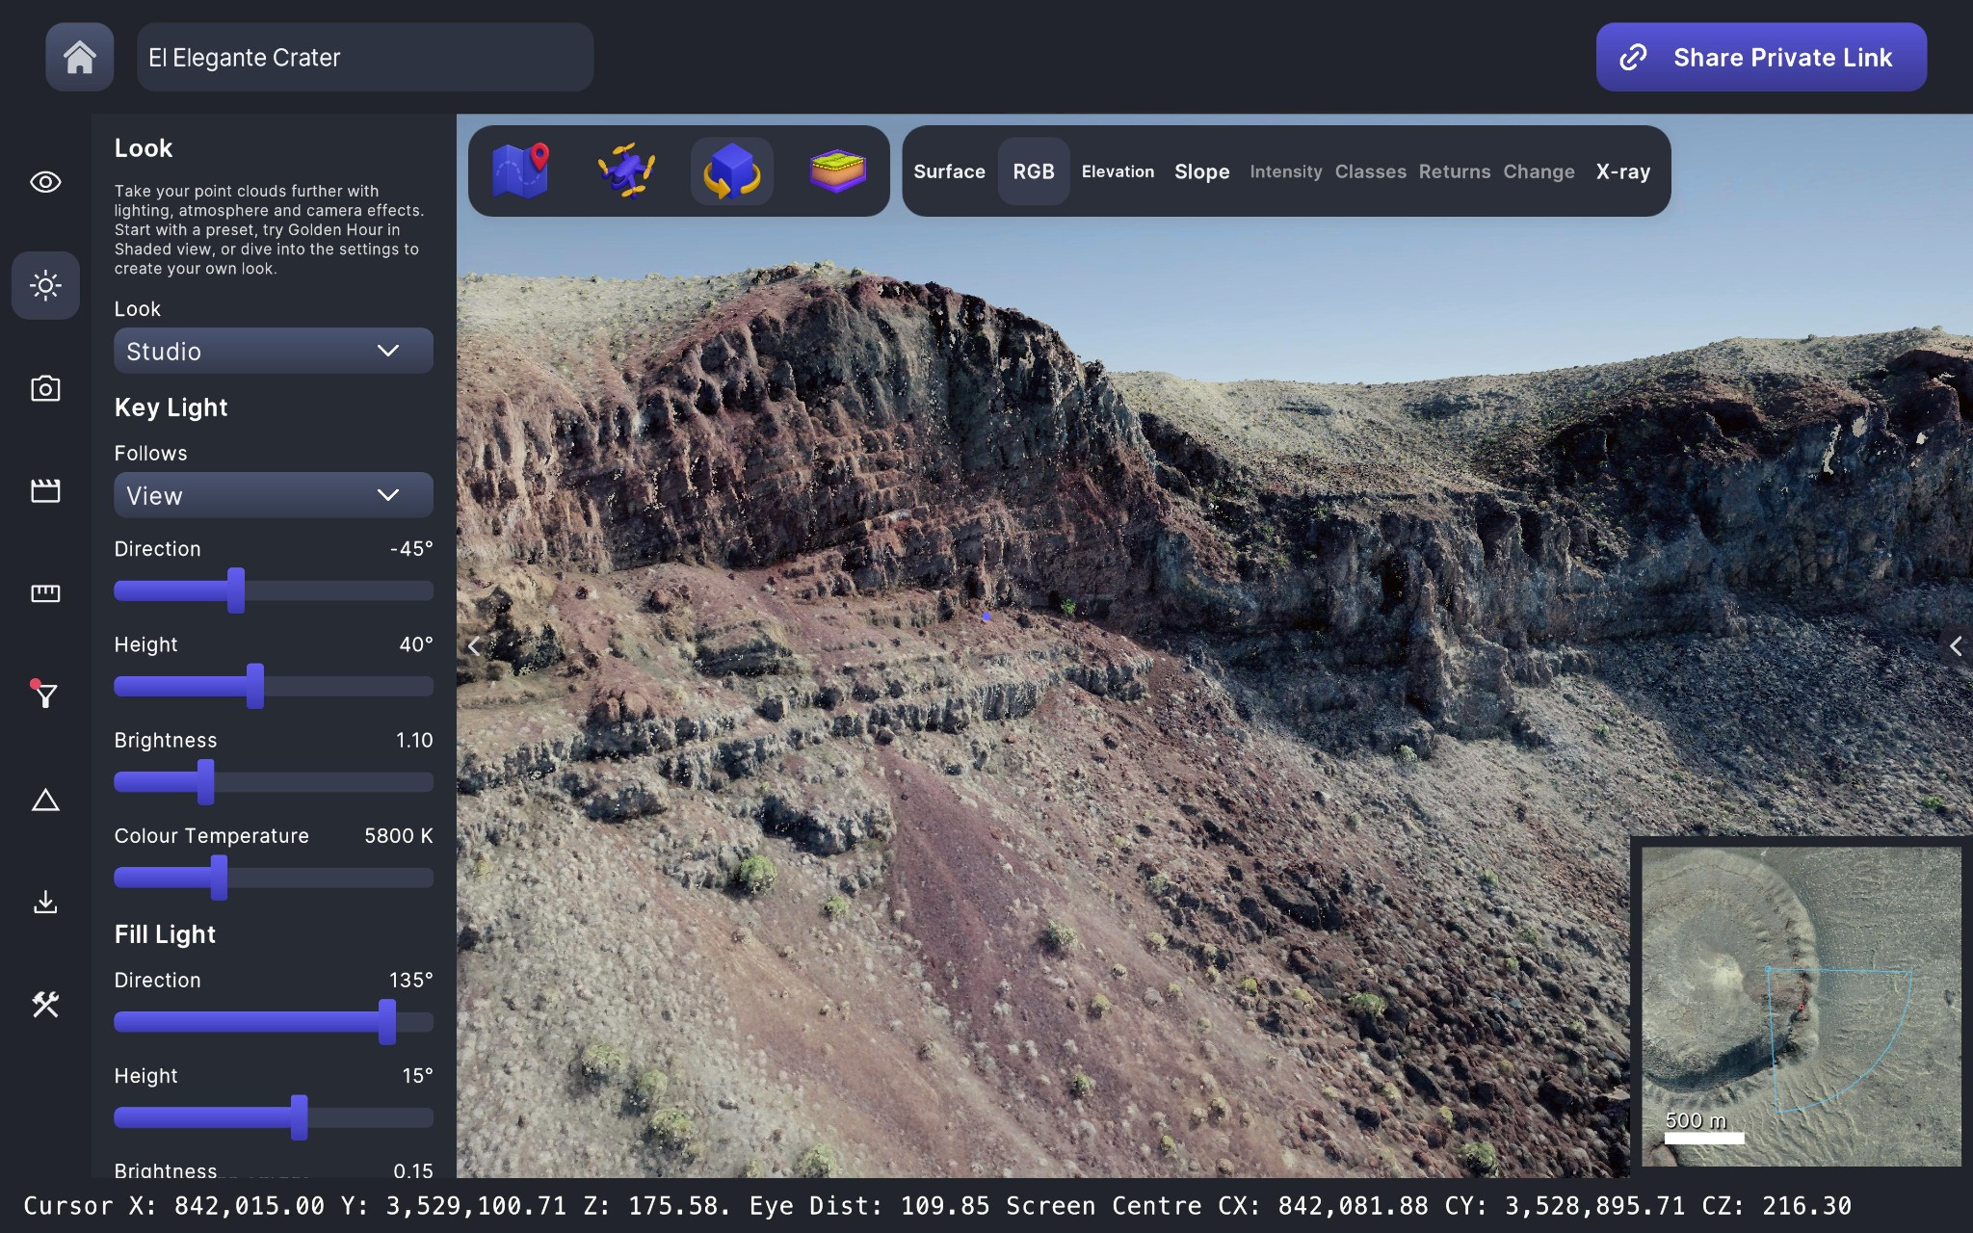Select the Intensity colouring tab
1973x1233 pixels.
pyautogui.click(x=1285, y=171)
